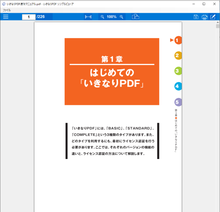Minimize the viewer window
220x212 pixels.
tap(194, 4)
